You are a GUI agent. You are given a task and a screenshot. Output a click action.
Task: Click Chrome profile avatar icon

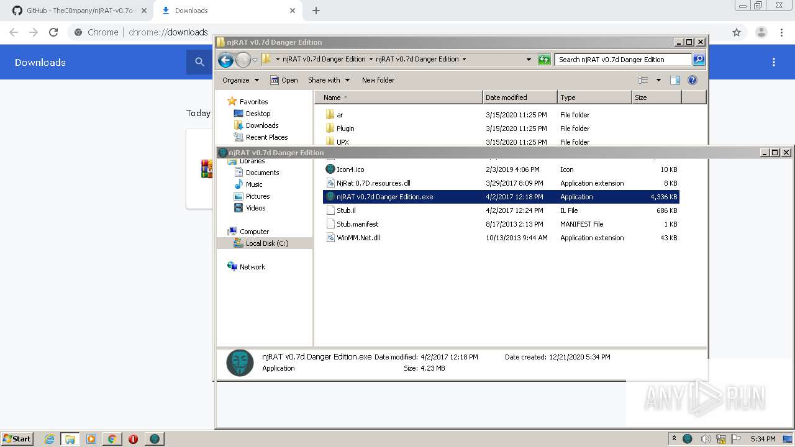761,32
